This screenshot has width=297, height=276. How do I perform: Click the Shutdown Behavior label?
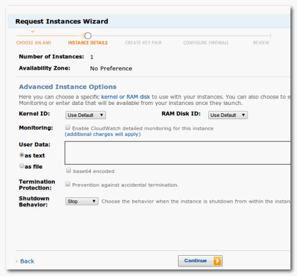click(34, 201)
